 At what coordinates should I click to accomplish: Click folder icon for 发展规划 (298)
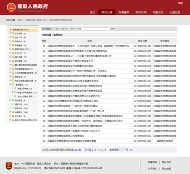[x=13, y=112]
